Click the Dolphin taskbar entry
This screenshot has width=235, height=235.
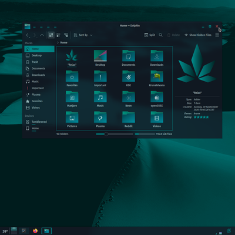click(46, 231)
